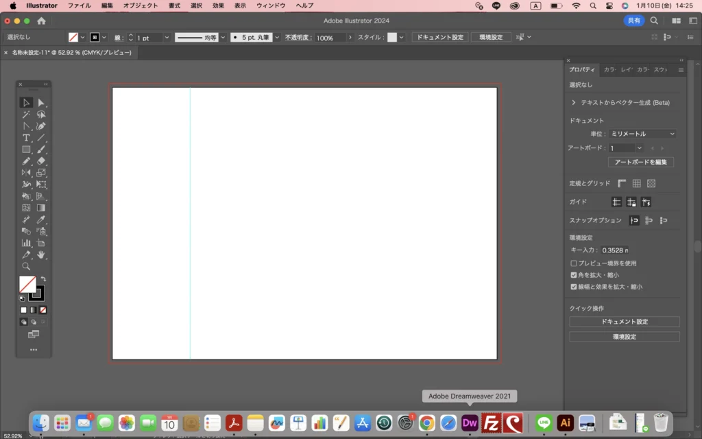Select the Direct Selection tool

click(41, 103)
